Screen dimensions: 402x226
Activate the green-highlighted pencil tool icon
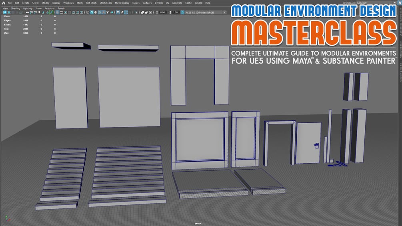[x=51, y=12]
